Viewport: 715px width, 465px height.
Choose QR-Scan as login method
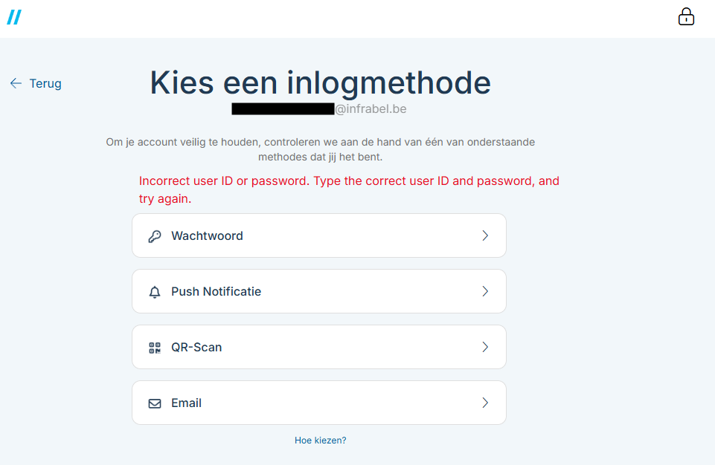tap(319, 347)
